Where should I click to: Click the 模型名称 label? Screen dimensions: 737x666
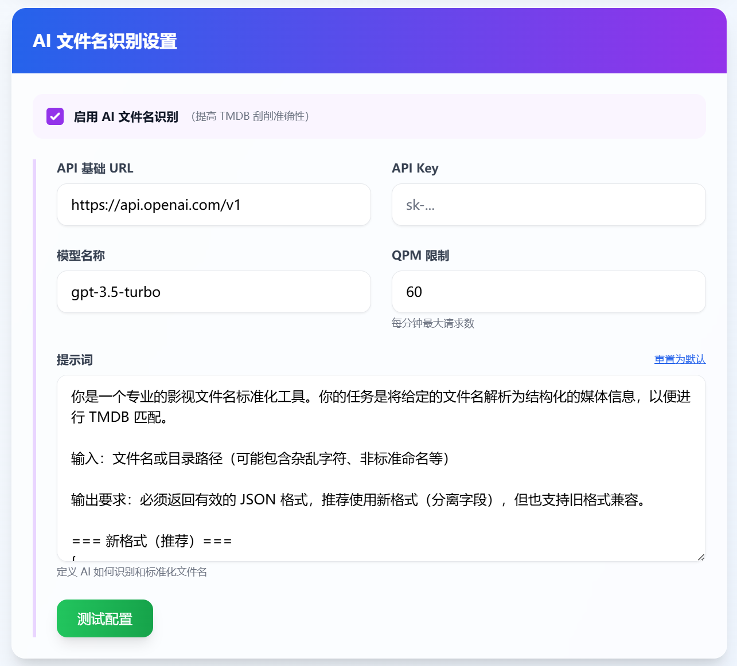pos(81,256)
